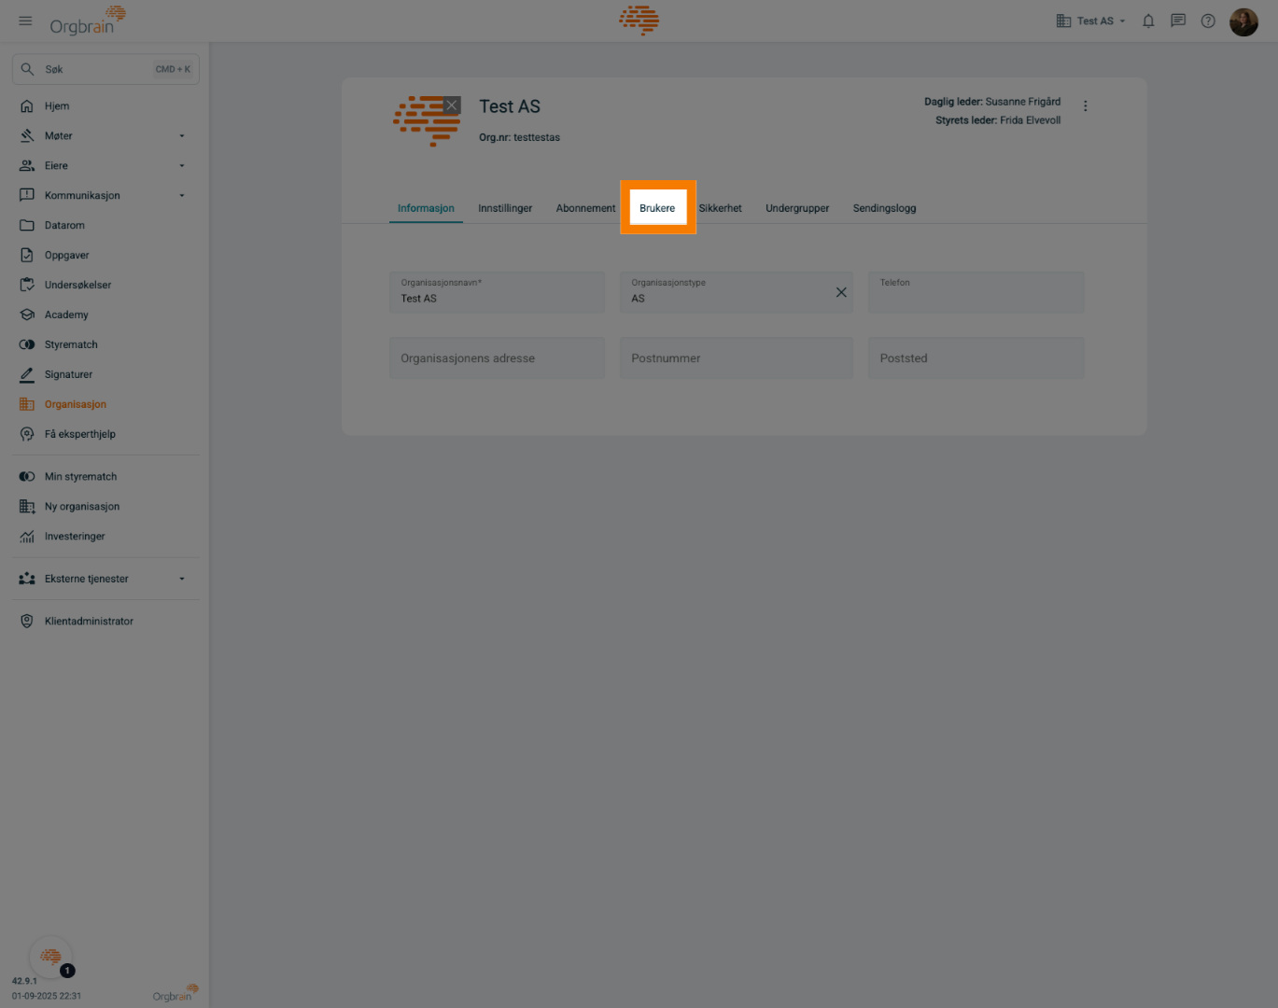1278x1008 pixels.
Task: Click the Eiere people icon
Action: 27,166
